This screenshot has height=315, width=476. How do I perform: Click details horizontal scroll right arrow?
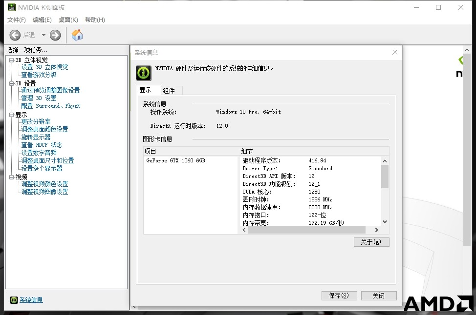(x=377, y=230)
